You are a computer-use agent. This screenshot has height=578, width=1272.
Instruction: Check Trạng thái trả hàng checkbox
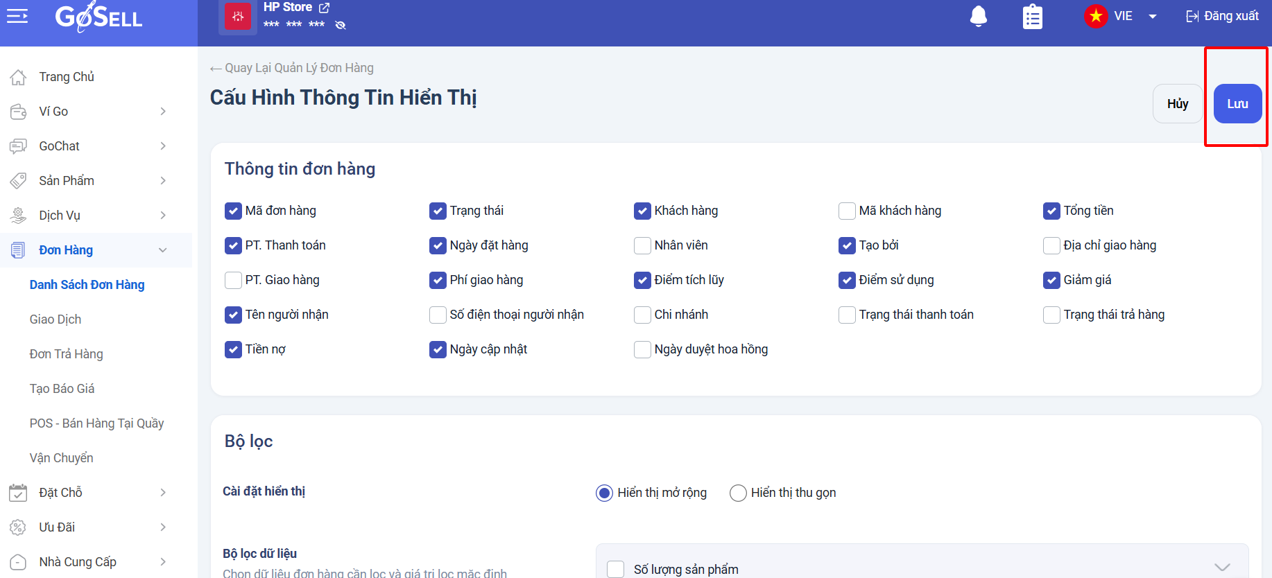pos(1051,315)
